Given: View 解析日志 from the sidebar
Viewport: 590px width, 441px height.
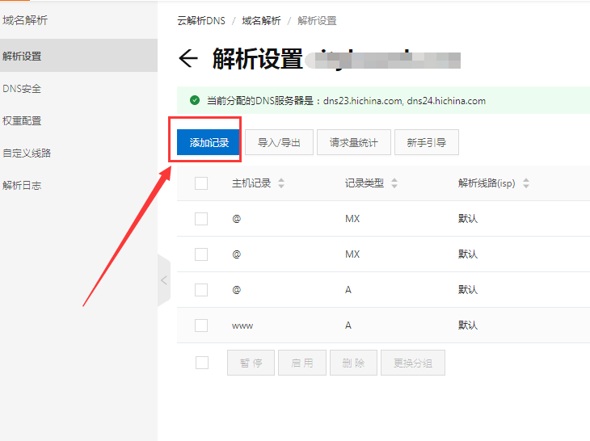Looking at the screenshot, I should pos(22,185).
